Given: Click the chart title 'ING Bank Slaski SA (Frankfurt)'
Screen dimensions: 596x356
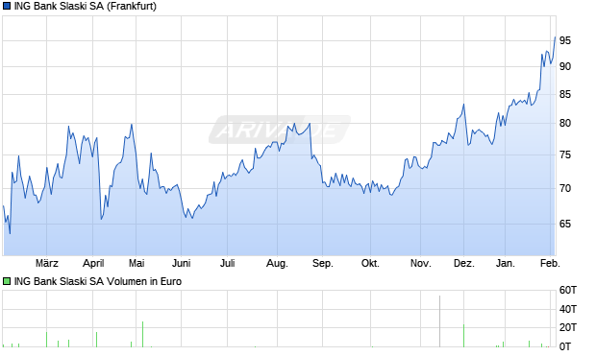Looking at the screenshot, I should point(86,6).
